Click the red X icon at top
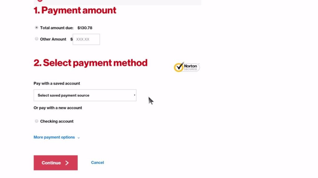Image resolution: width=318 pixels, height=178 pixels. pyautogui.click(x=40, y=1)
